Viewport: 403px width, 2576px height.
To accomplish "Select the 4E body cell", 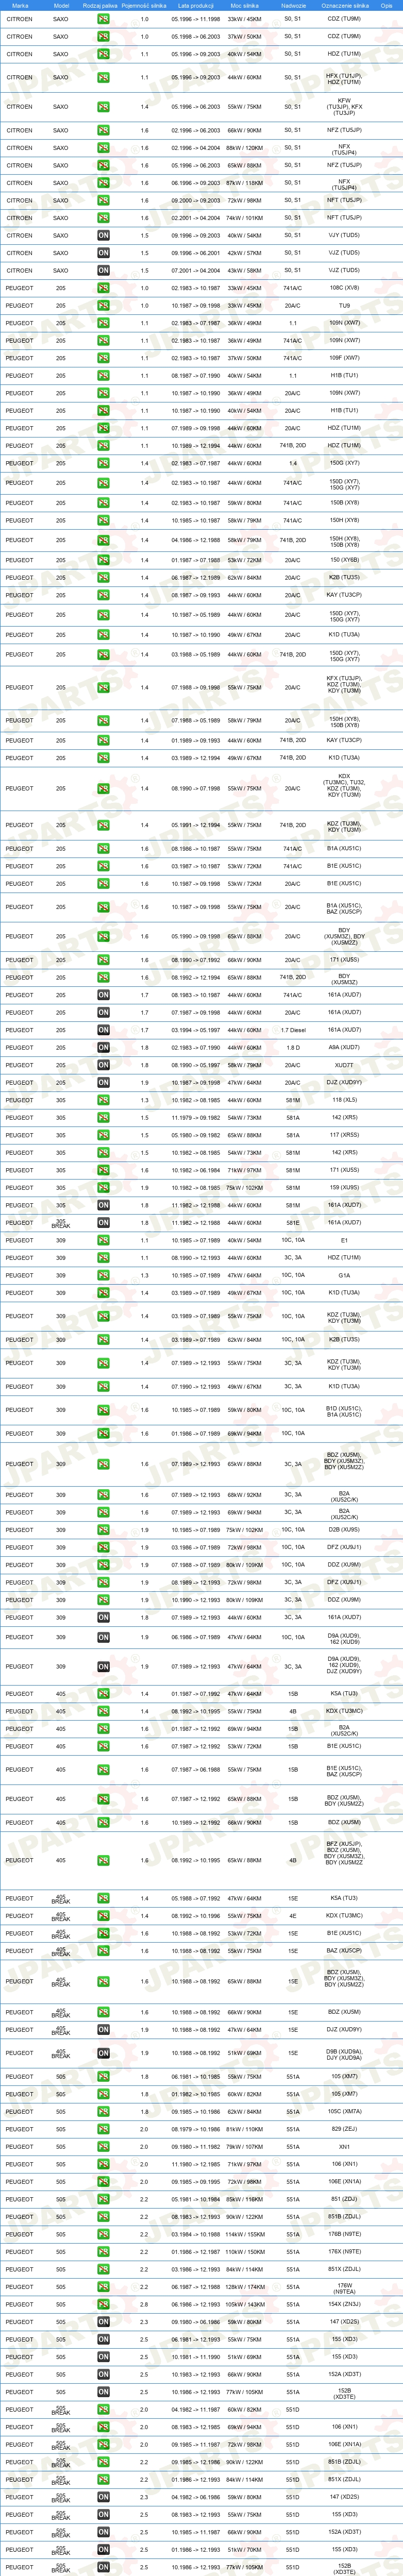I will (293, 1916).
